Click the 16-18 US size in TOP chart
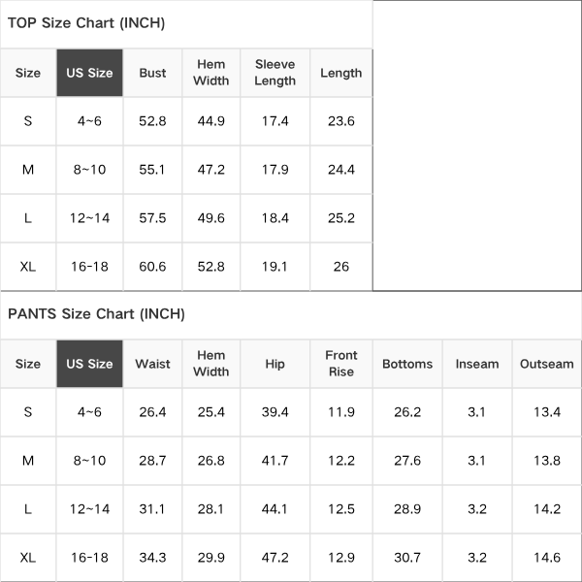 click(x=89, y=267)
